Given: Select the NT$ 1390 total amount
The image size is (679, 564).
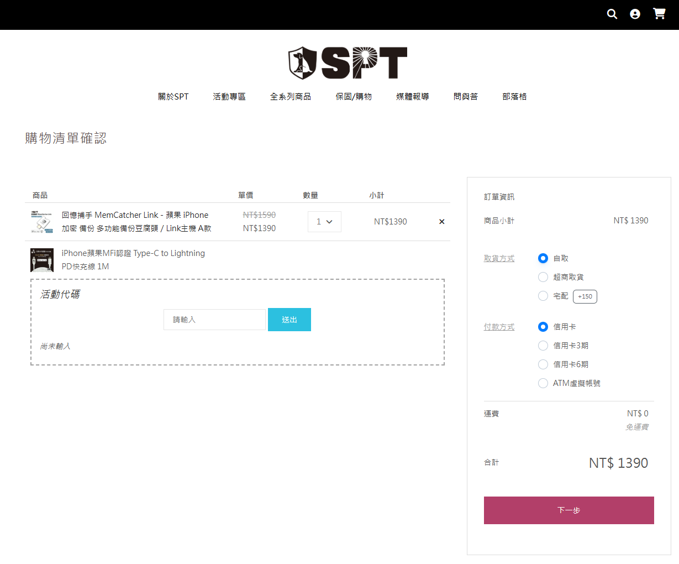Looking at the screenshot, I should coord(618,463).
